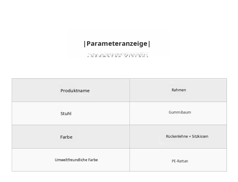Screen dimensions: 238x182
Task: Click the word Sitzkissen
Action: point(200,136)
